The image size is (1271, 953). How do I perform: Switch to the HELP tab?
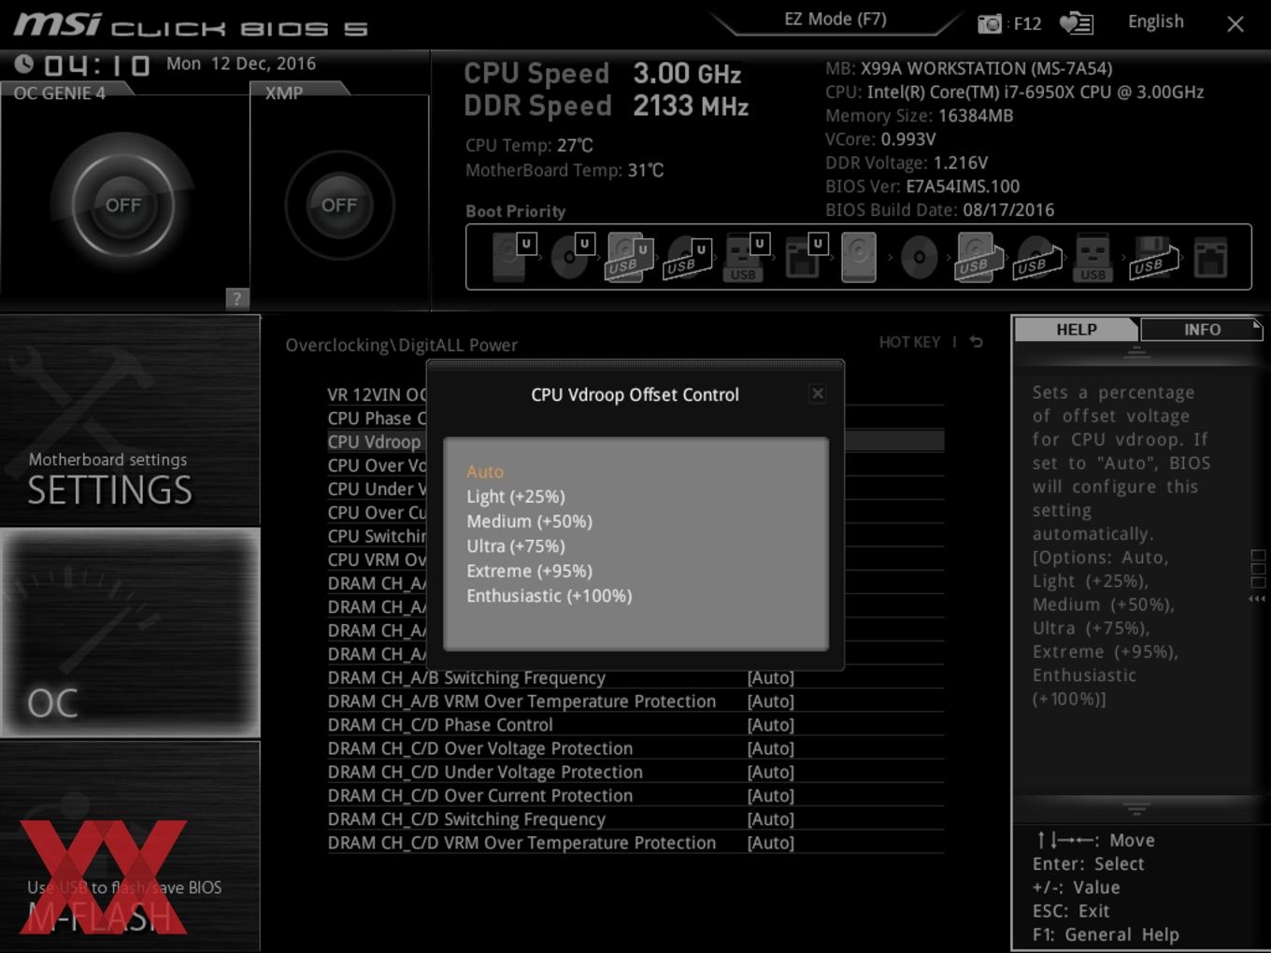point(1076,329)
